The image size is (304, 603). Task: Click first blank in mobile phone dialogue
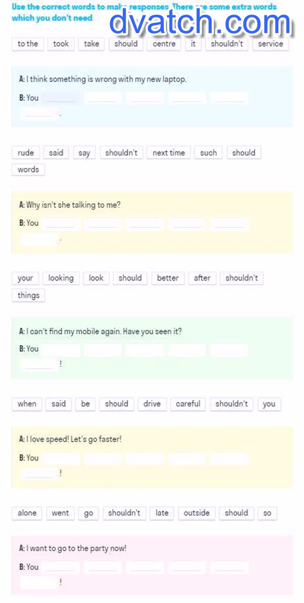61,349
